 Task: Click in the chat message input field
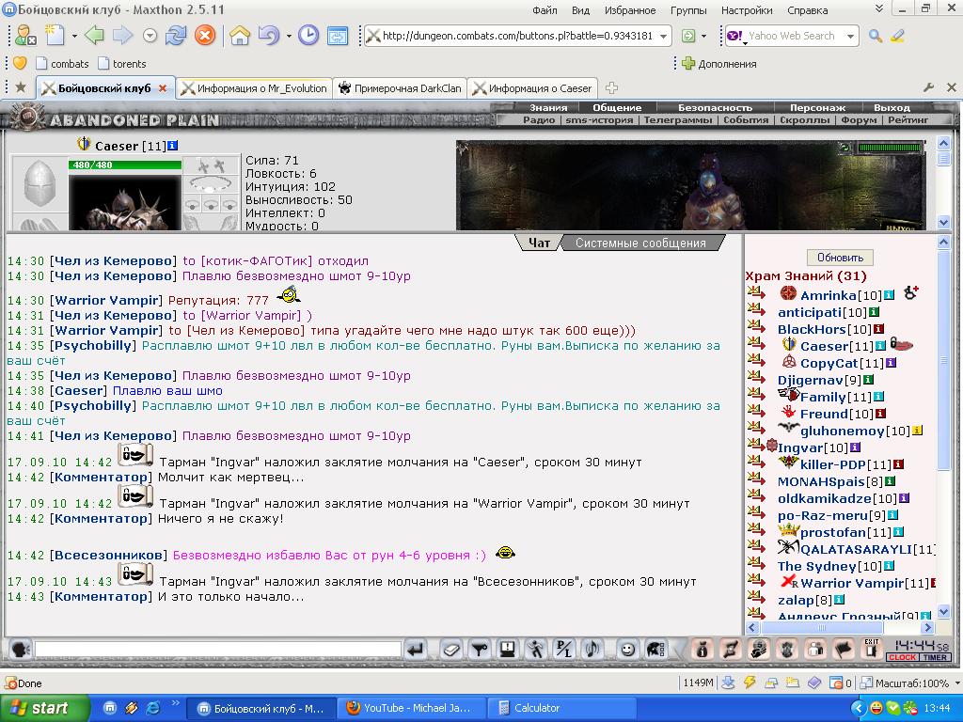[218, 649]
